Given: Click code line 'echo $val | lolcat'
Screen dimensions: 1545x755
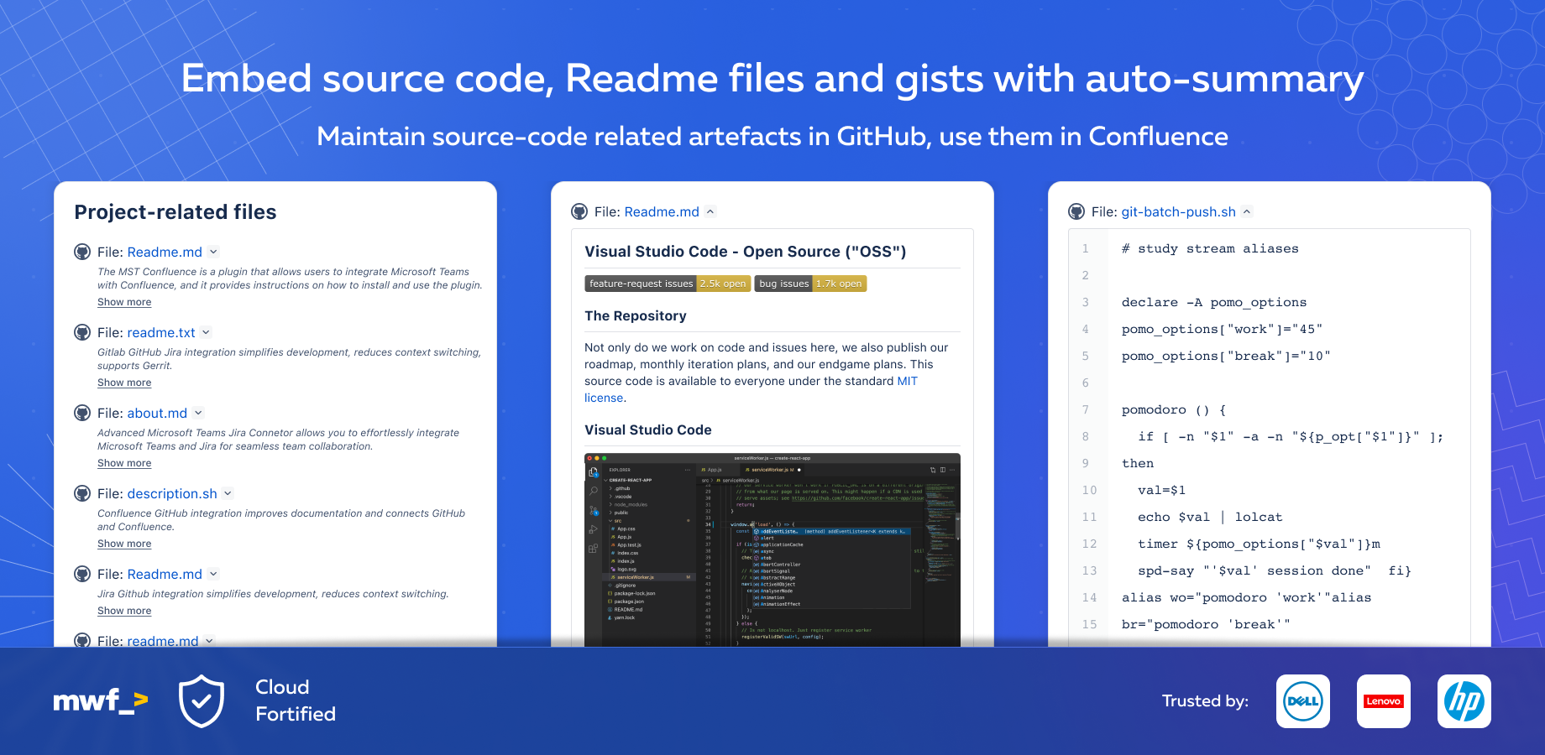Looking at the screenshot, I should 1210,517.
